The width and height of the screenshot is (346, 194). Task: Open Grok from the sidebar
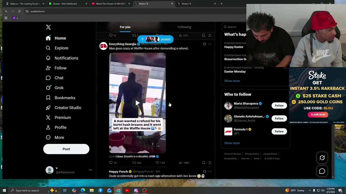tap(55, 88)
